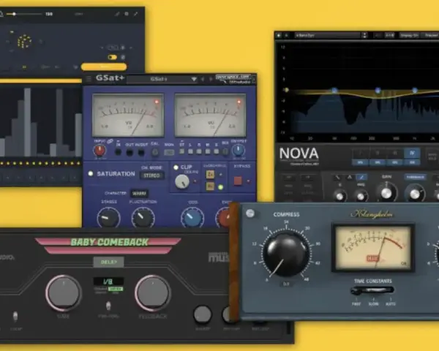This screenshot has width=439, height=351.
Task: Select NOVA band II tab
Action: [378, 153]
